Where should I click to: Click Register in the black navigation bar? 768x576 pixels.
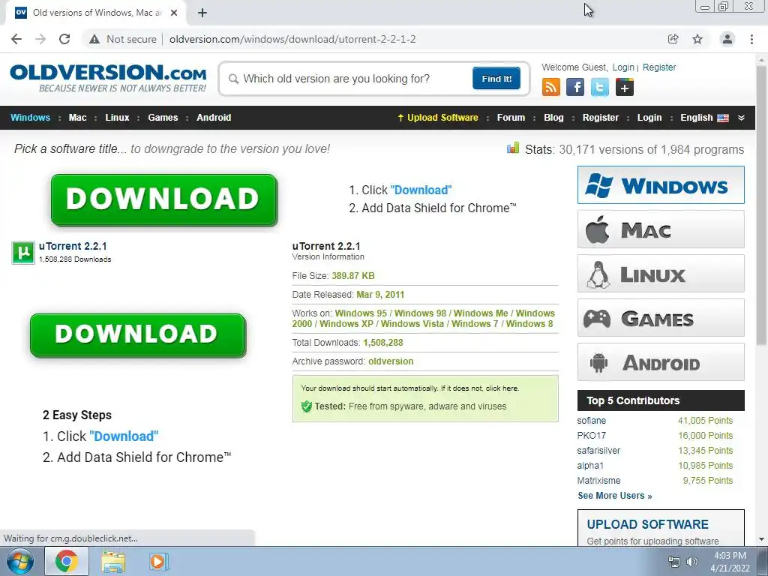(601, 118)
